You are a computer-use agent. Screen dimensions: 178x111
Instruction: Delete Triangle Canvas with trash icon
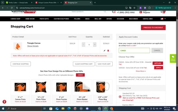click(x=108, y=51)
